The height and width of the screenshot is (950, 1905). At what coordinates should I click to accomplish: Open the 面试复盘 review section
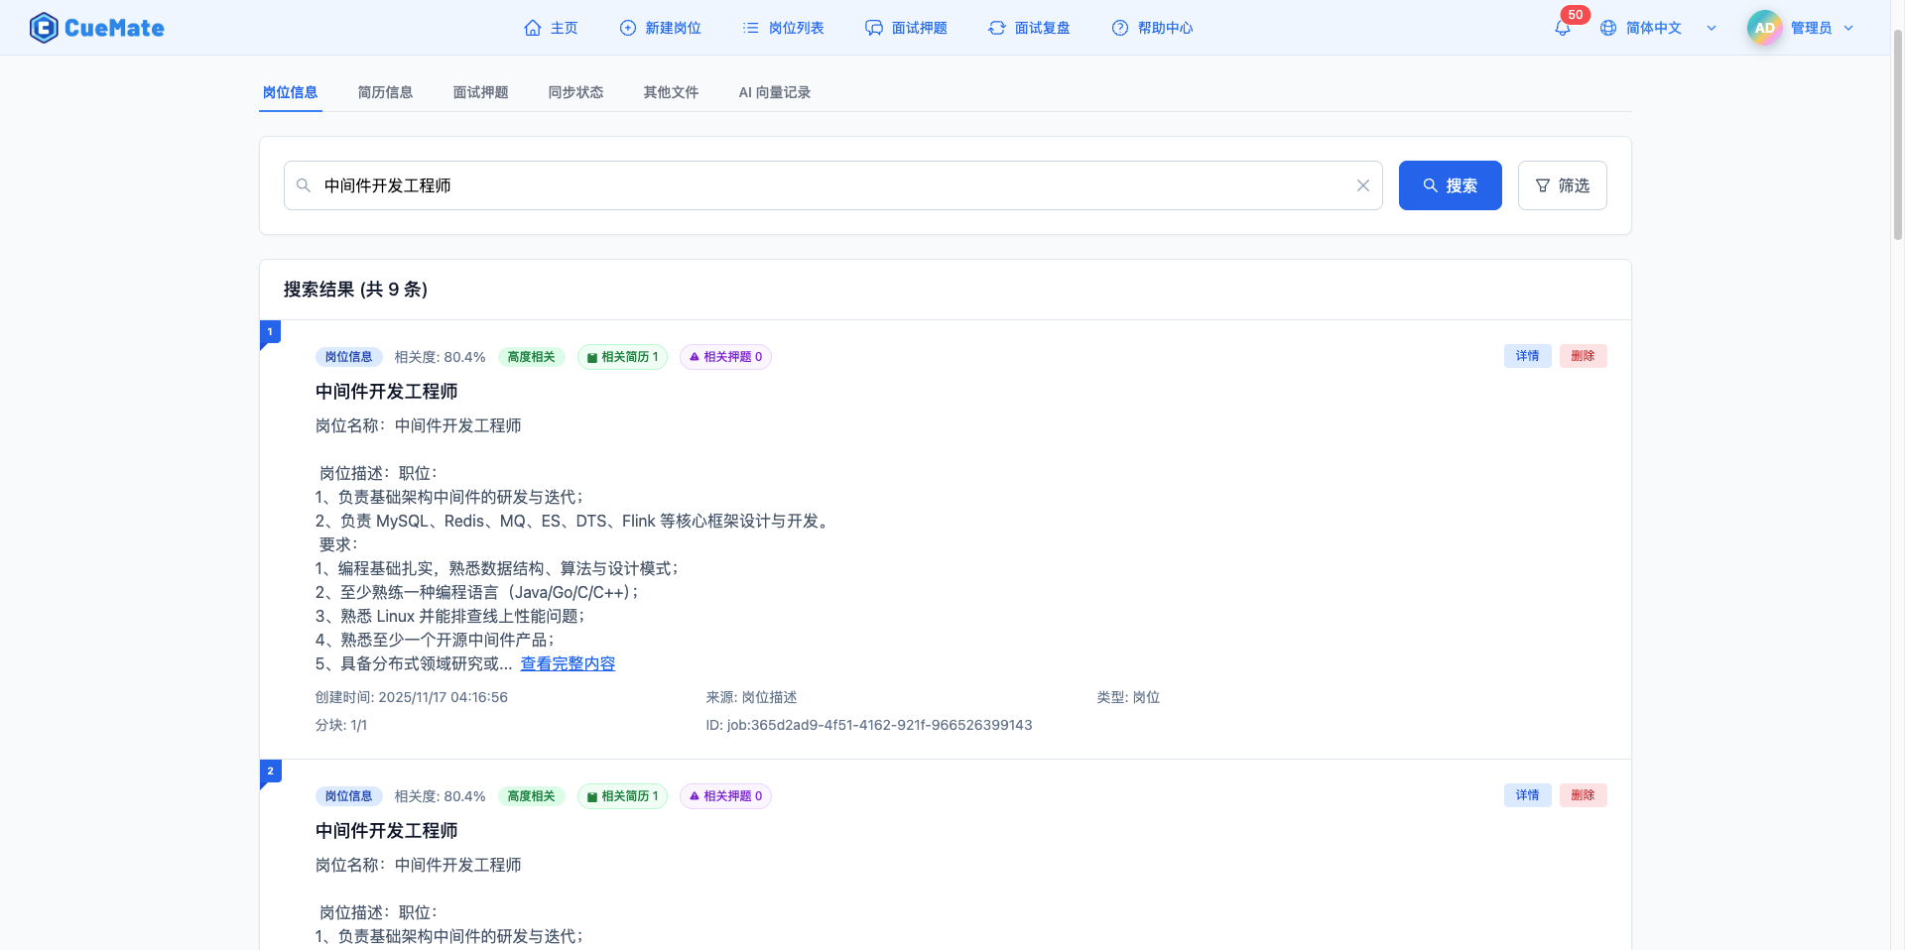point(1029,28)
